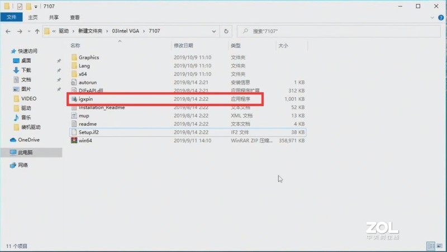Open recent locations dropdown arrow
Image resolution: width=447 pixels, height=252 pixels.
coord(29,31)
